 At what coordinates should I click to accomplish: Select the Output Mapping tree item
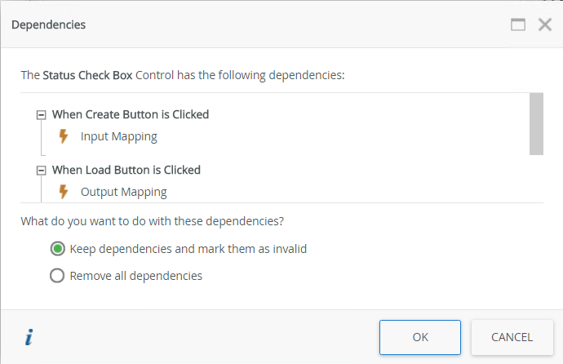[x=123, y=192]
